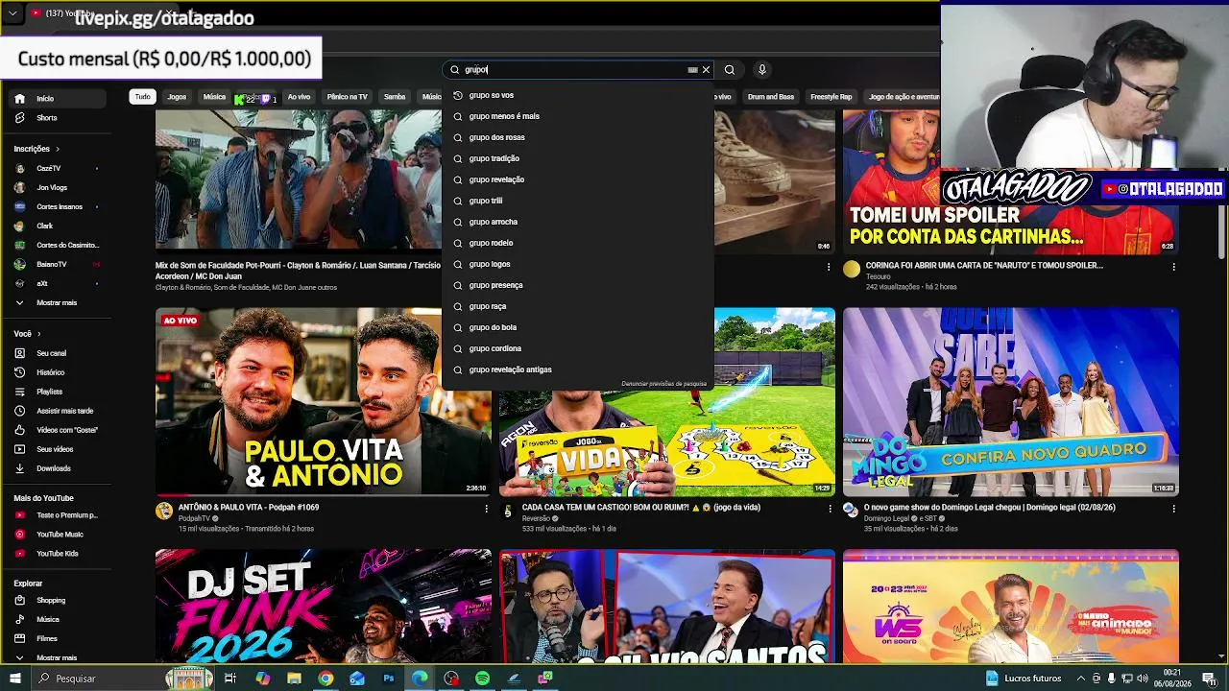This screenshot has width=1229, height=691.
Task: Open Downloads in the sidebar
Action: coord(53,468)
